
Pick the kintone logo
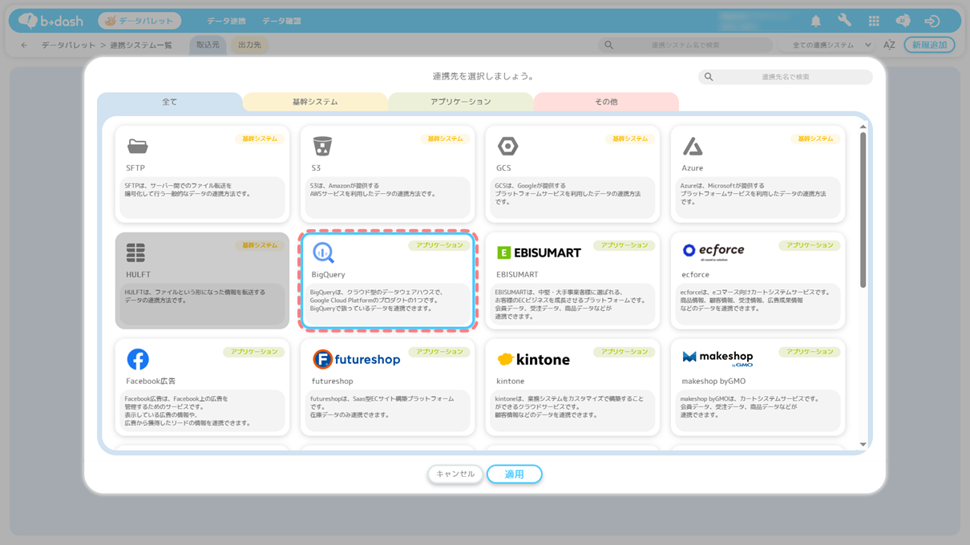point(533,359)
